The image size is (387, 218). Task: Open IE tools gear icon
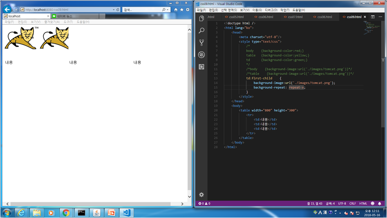(188, 10)
